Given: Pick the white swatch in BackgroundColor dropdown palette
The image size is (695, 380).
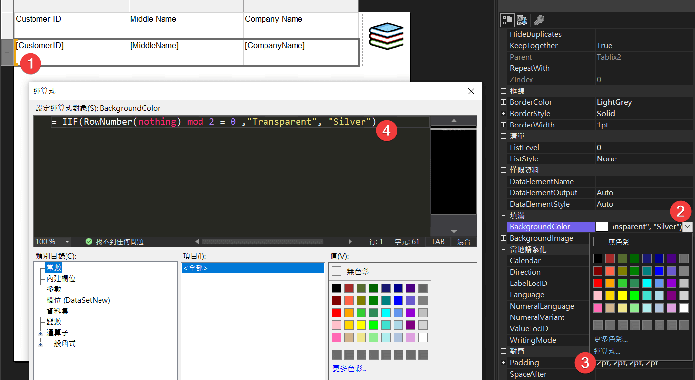Looking at the screenshot, I should [x=684, y=308].
